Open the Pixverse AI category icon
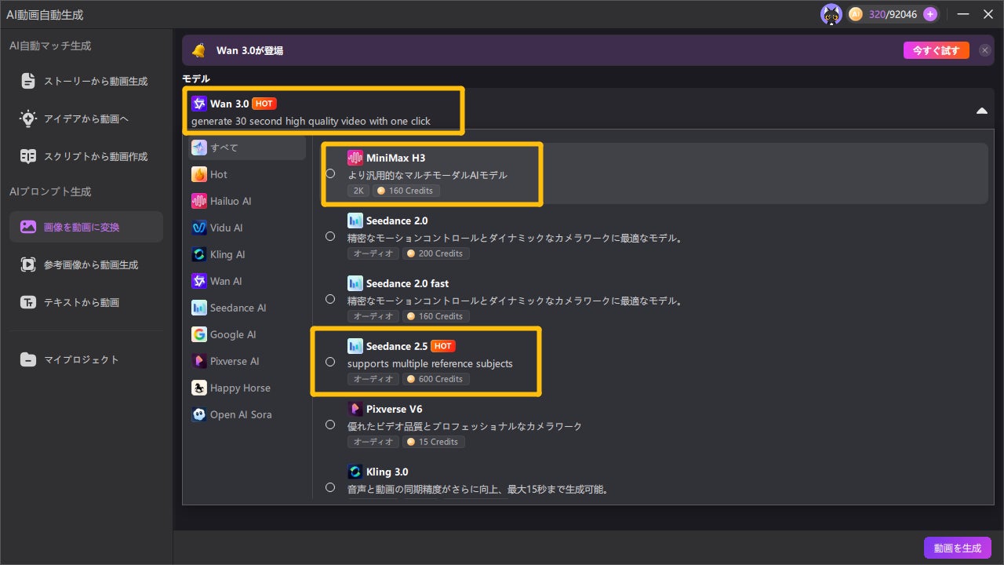 click(x=199, y=361)
